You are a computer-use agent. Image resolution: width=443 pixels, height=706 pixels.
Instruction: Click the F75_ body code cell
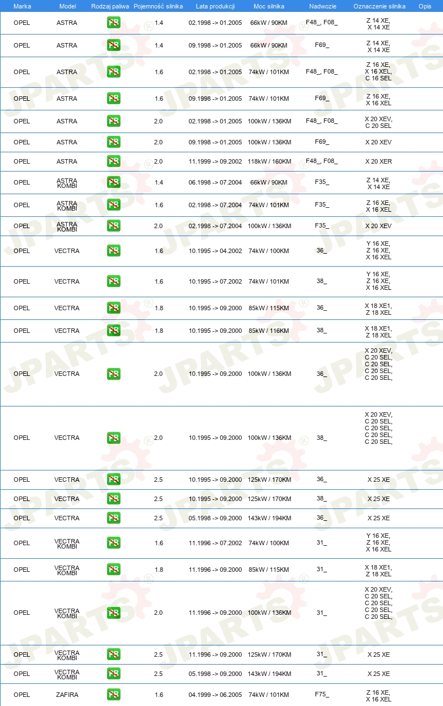point(322,695)
